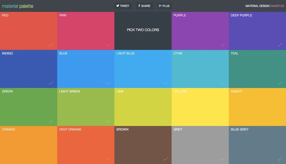Tick the checkmark on the Pink tile
This screenshot has width=286, height=164.
108,45
